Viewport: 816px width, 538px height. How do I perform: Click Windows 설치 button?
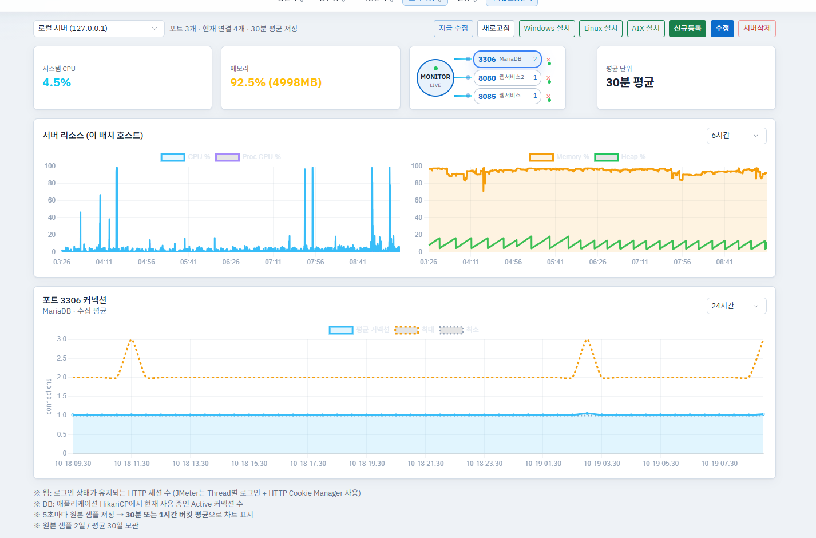coord(546,29)
